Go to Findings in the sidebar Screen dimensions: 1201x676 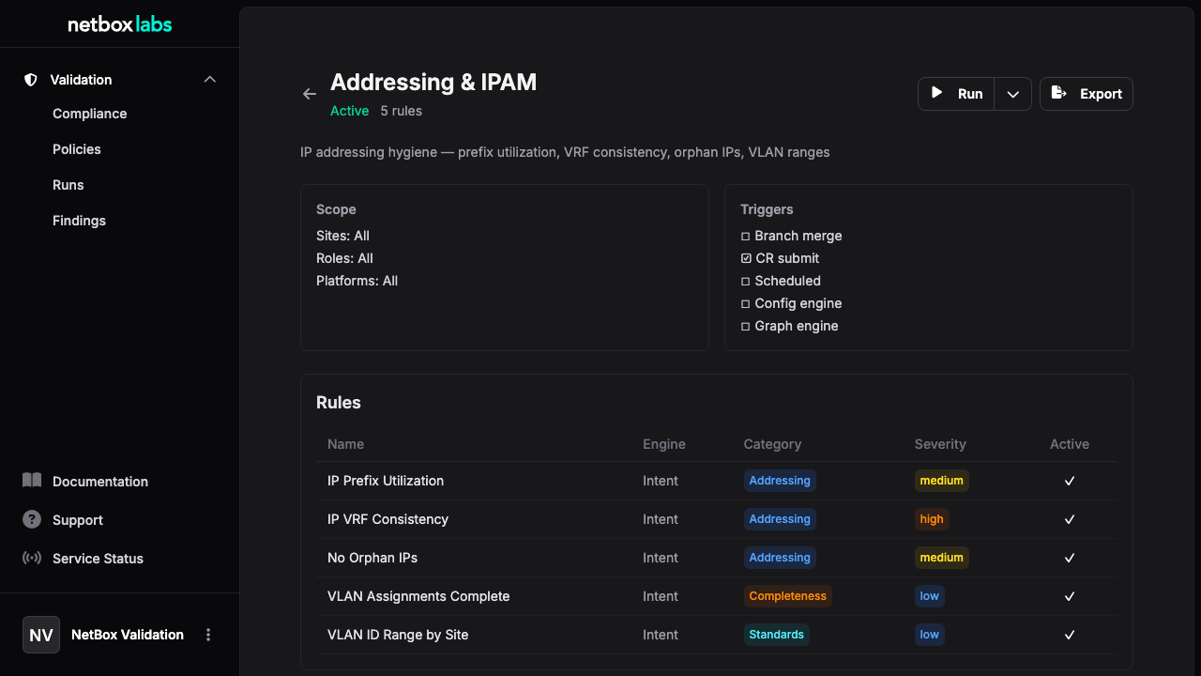point(79,221)
